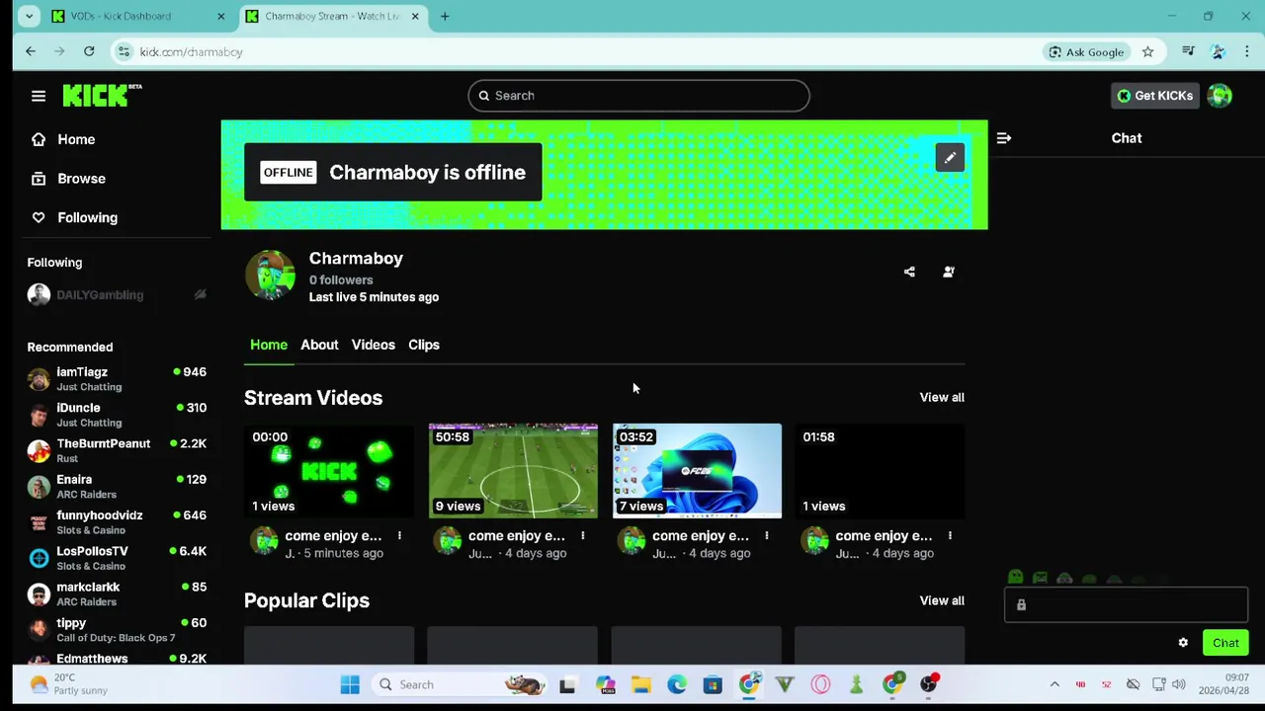Open tippy recommended channel

(x=117, y=630)
